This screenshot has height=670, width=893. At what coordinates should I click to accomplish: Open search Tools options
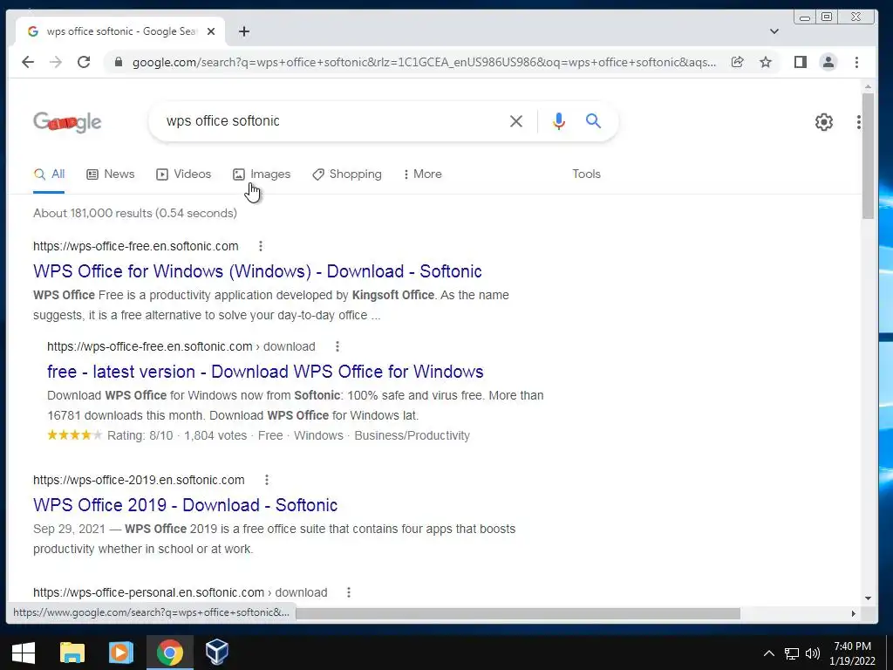[586, 174]
